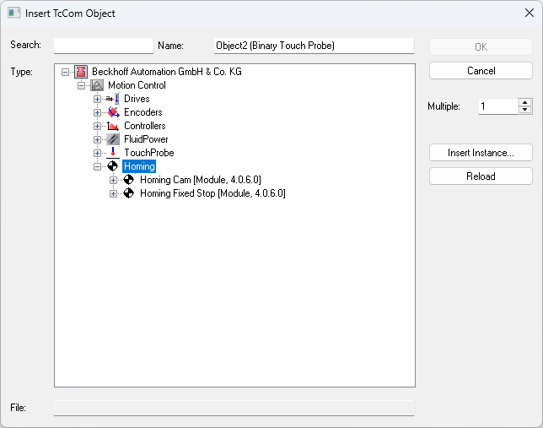This screenshot has height=428, width=543.
Task: Click the Motion Control category icon
Action: [97, 85]
